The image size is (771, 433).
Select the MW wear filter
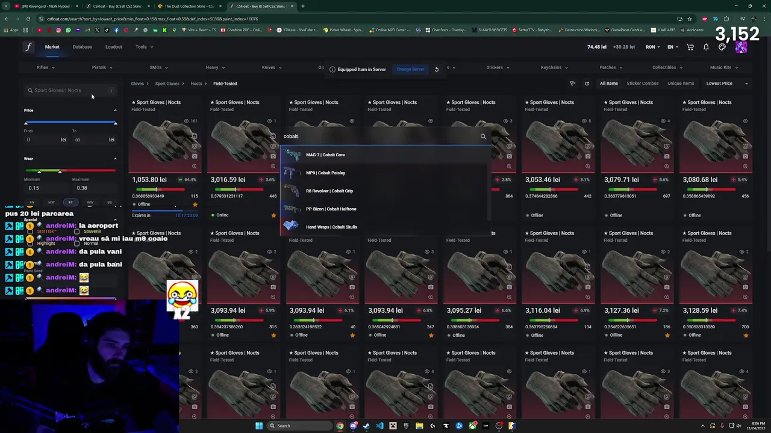(51, 202)
